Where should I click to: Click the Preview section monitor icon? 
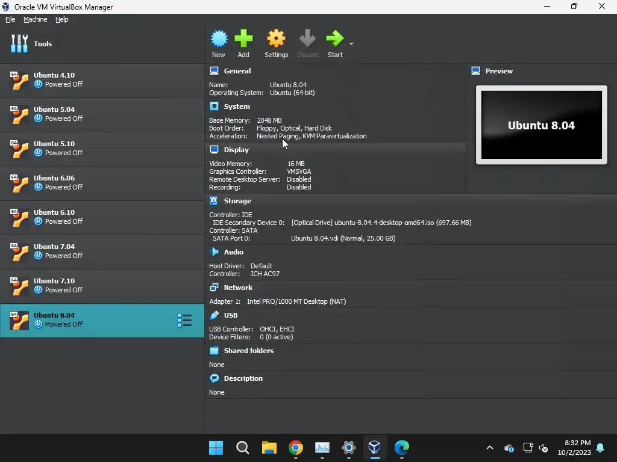(x=476, y=71)
